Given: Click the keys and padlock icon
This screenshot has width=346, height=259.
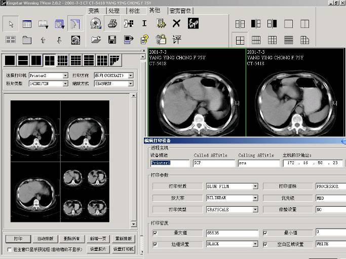Looking at the screenshot, I should pyautogui.click(x=161, y=40).
